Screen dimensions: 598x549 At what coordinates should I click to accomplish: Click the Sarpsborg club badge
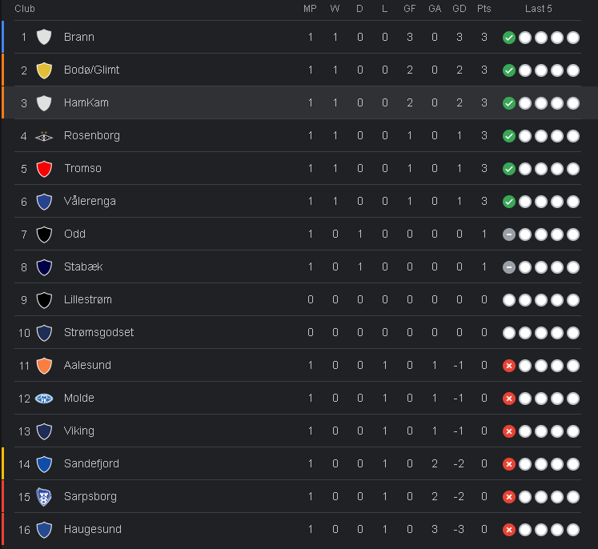(x=44, y=497)
